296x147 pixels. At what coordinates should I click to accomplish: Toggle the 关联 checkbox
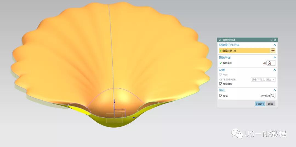pos(221,75)
